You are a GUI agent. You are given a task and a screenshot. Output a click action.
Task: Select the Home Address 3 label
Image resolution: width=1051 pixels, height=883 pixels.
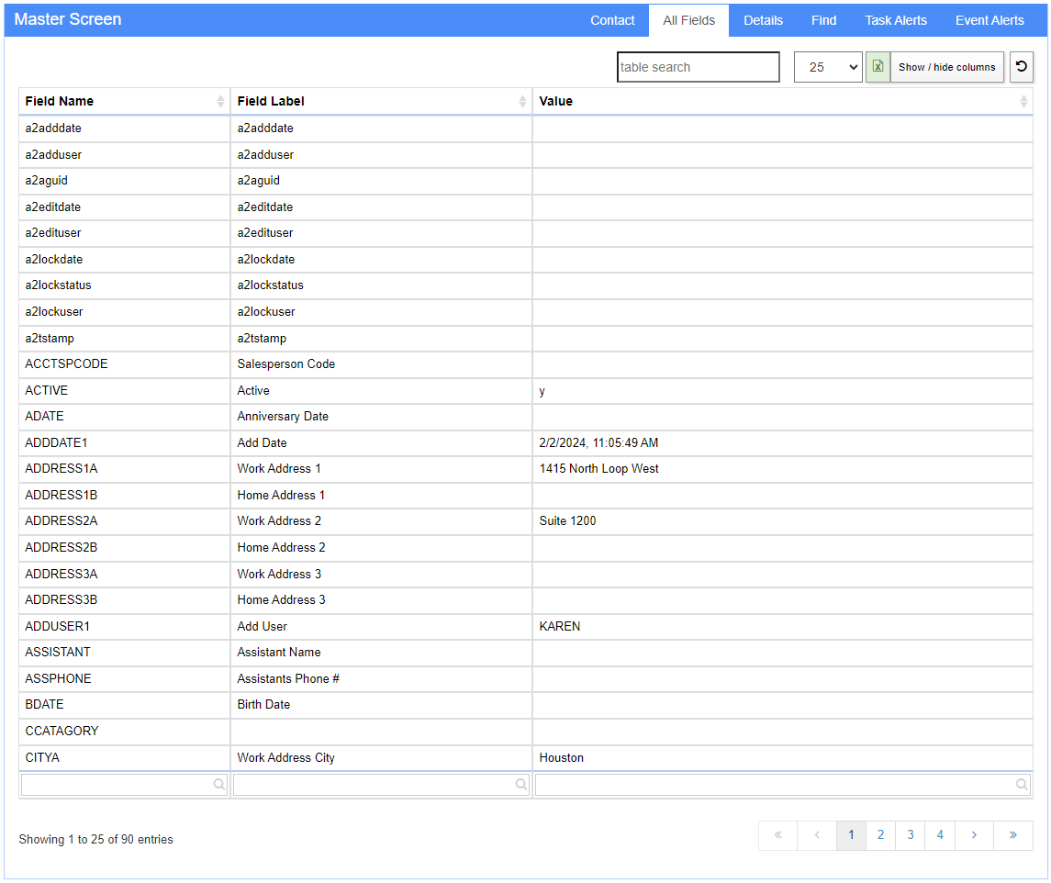(281, 599)
